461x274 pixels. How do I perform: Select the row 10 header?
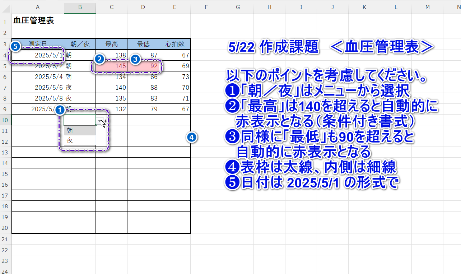tap(5, 120)
